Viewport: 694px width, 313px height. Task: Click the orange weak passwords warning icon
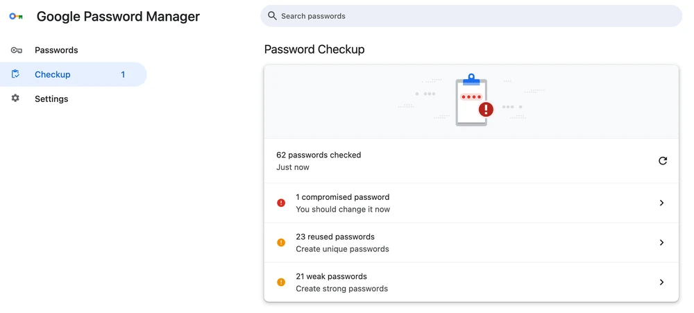point(281,282)
